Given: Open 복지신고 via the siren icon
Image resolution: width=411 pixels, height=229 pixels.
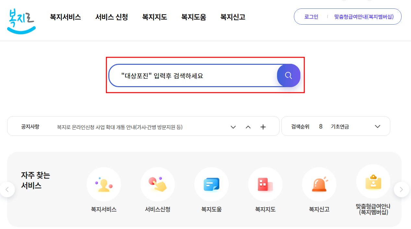Looking at the screenshot, I should pos(319,184).
